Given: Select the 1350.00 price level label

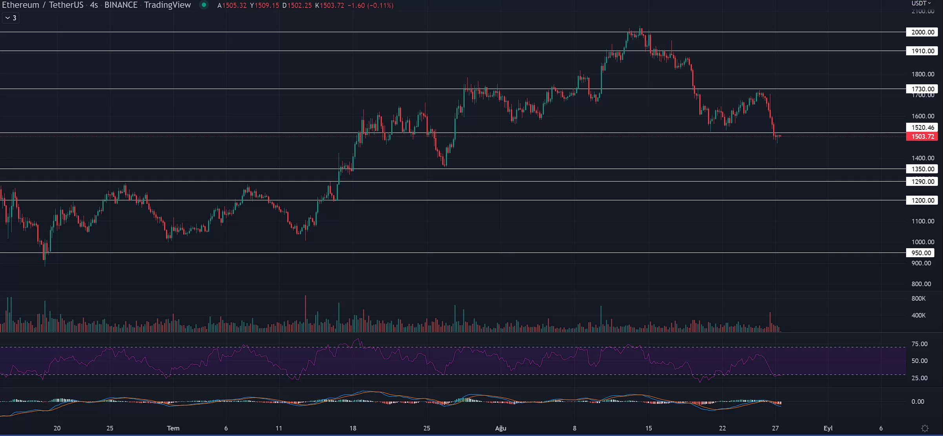Looking at the screenshot, I should click(922, 169).
